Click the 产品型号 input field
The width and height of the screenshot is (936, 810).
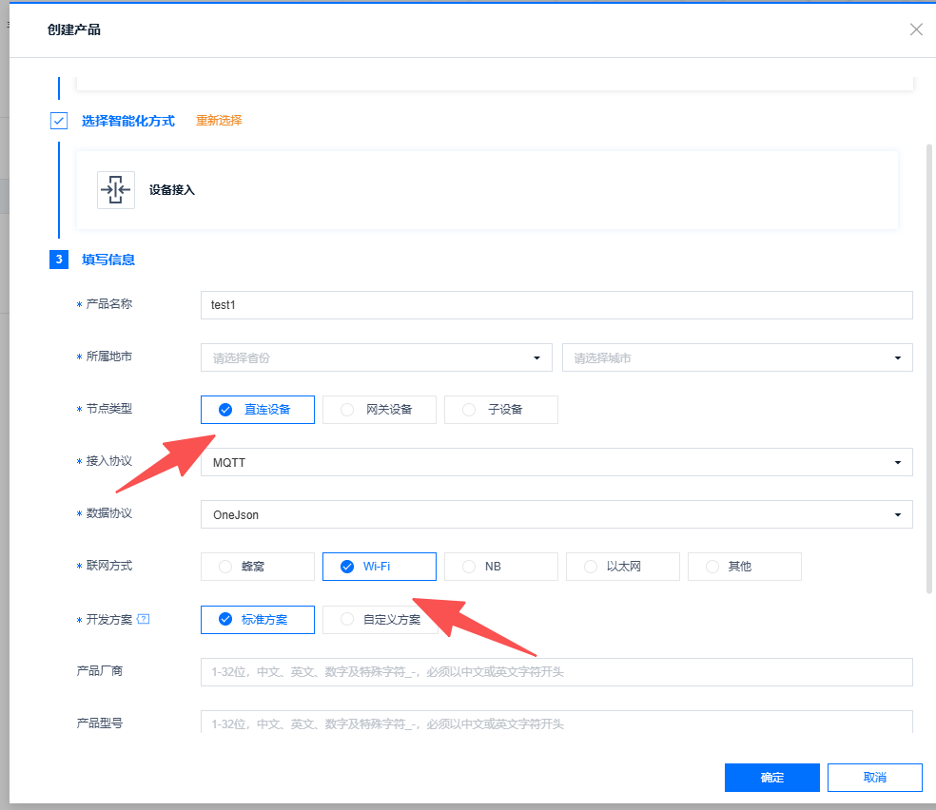tap(556, 723)
